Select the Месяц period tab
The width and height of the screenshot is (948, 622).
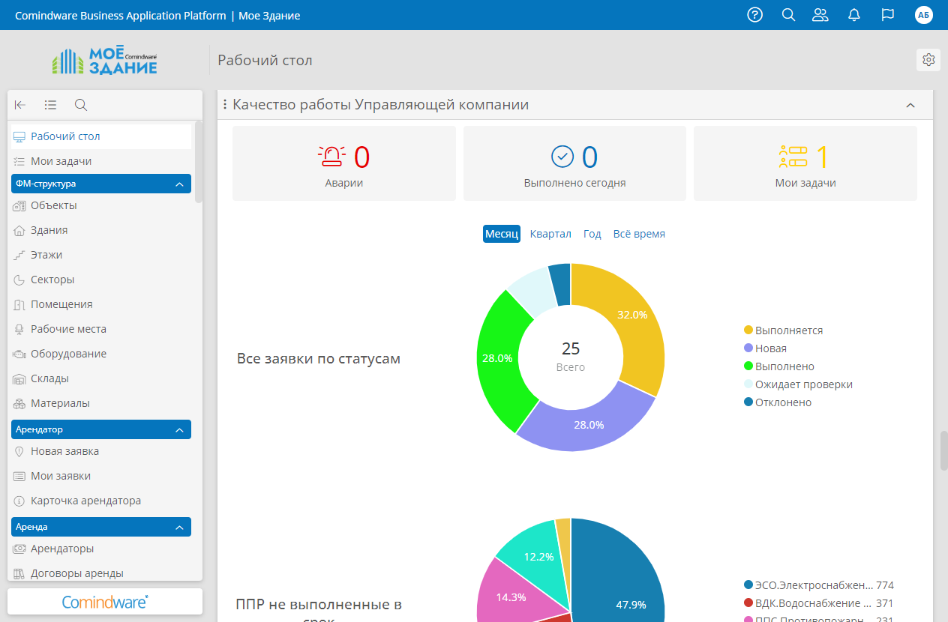502,234
